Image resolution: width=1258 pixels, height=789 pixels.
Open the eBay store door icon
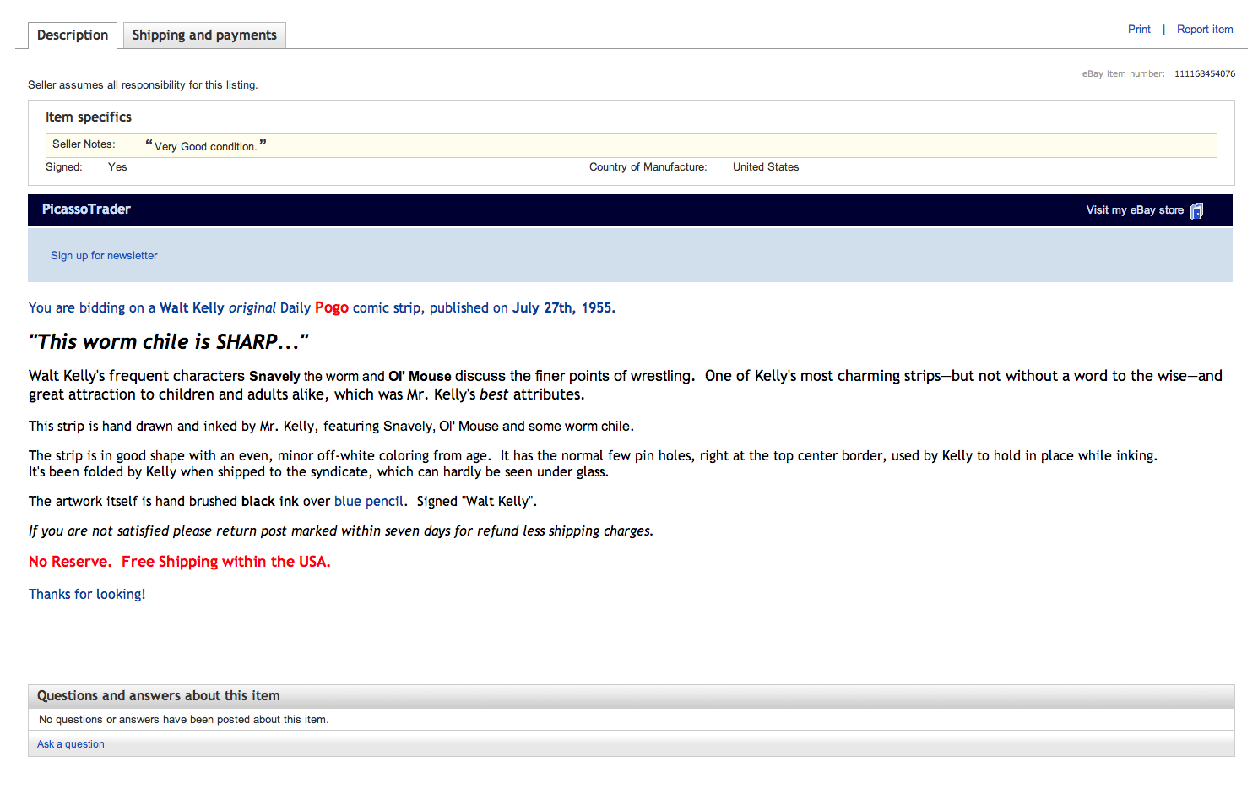(x=1196, y=211)
